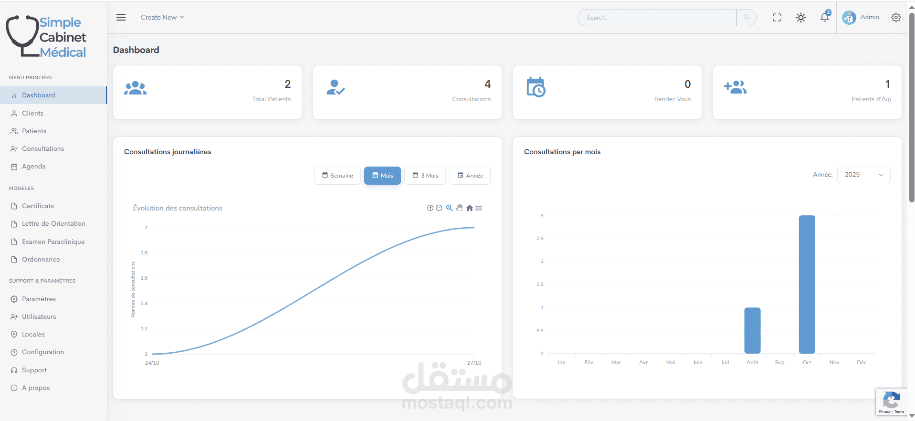Click the Oct bar in chart
Viewport: 915px width, 421px height.
pyautogui.click(x=807, y=284)
